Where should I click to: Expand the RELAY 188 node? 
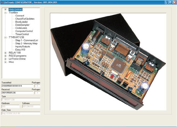pyautogui.click(x=5, y=53)
